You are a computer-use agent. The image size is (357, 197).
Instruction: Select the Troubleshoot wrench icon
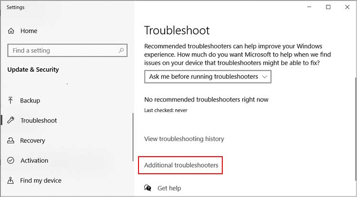pyautogui.click(x=10, y=120)
